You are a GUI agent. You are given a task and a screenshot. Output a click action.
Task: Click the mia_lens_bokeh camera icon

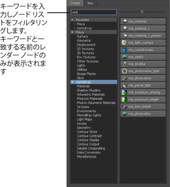(x=124, y=106)
